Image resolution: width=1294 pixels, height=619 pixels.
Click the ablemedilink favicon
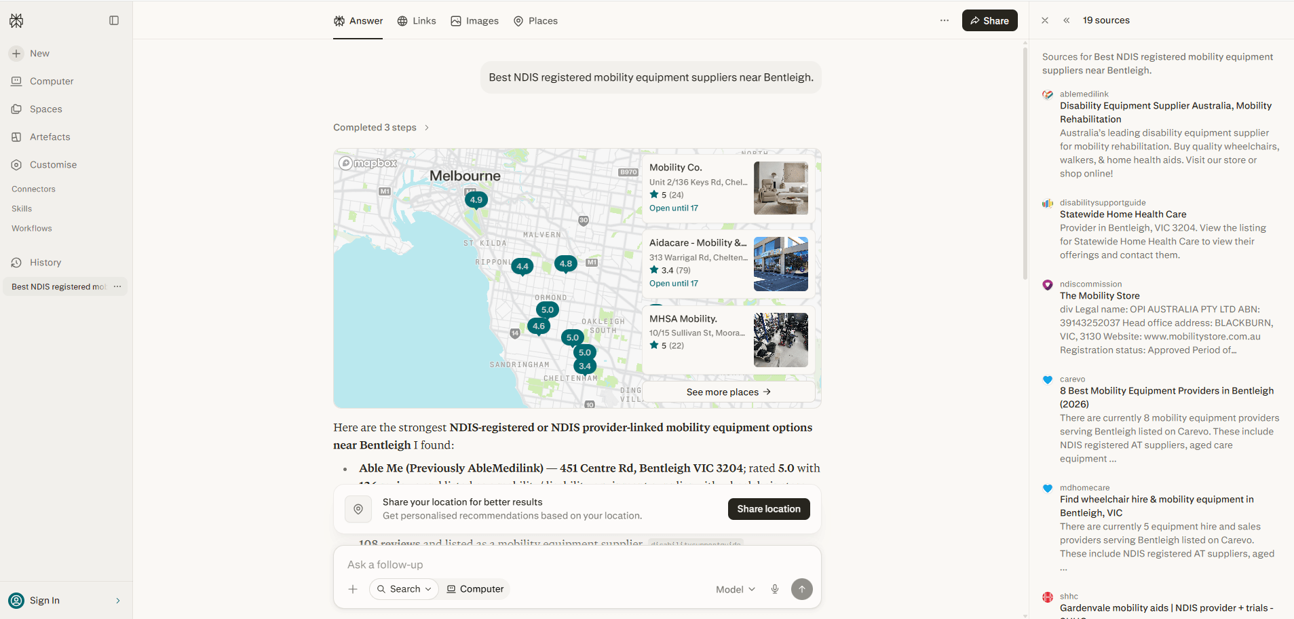coord(1048,95)
